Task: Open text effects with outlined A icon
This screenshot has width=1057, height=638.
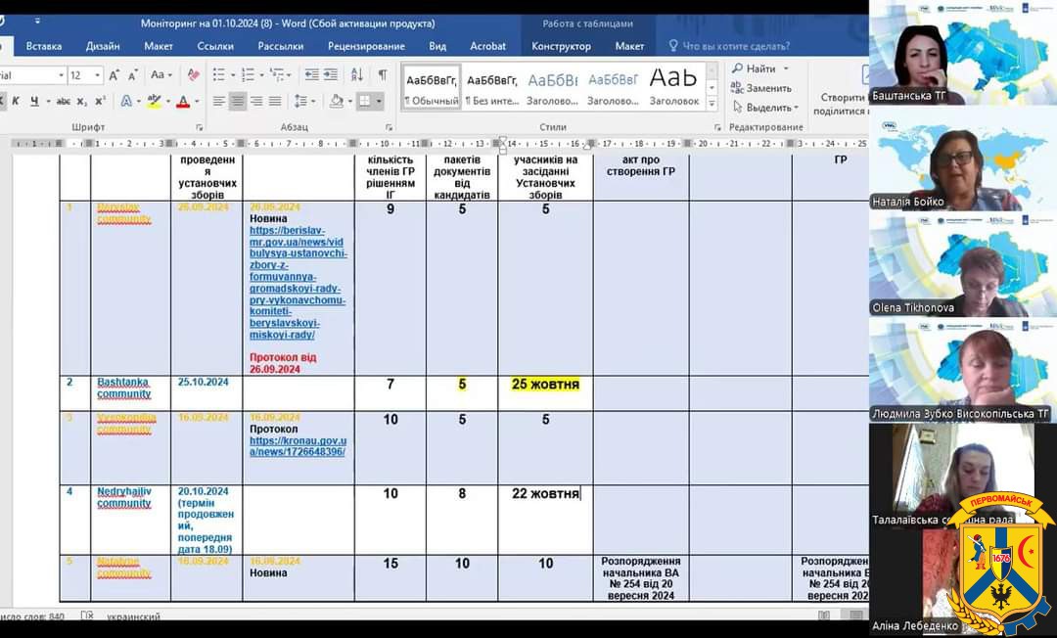Action: point(126,101)
